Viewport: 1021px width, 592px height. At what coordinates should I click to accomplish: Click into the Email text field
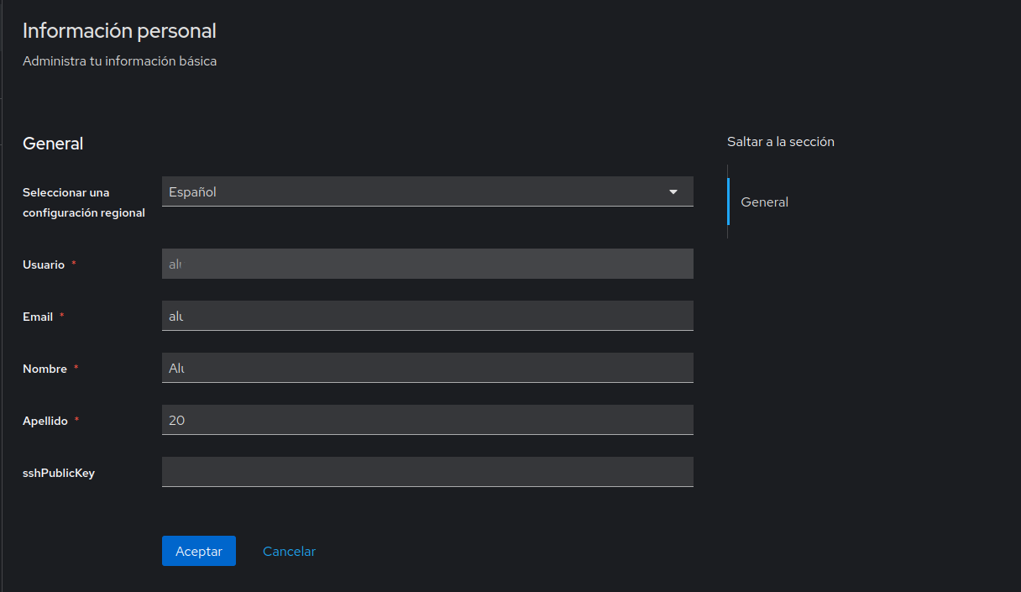coord(427,316)
